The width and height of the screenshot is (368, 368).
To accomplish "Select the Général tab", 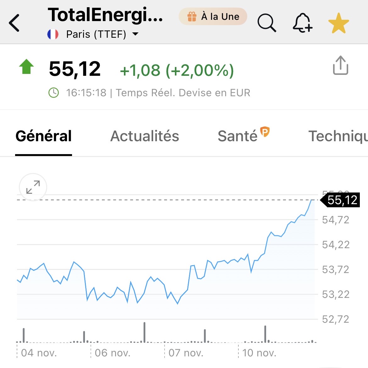I will click(x=44, y=136).
